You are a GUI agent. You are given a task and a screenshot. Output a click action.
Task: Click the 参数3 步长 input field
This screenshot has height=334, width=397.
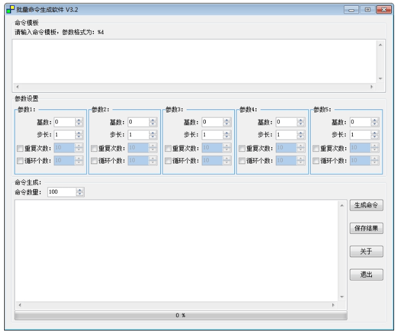(x=213, y=134)
